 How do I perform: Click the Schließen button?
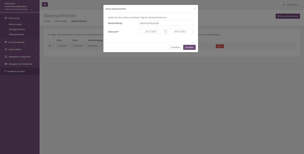175,47
